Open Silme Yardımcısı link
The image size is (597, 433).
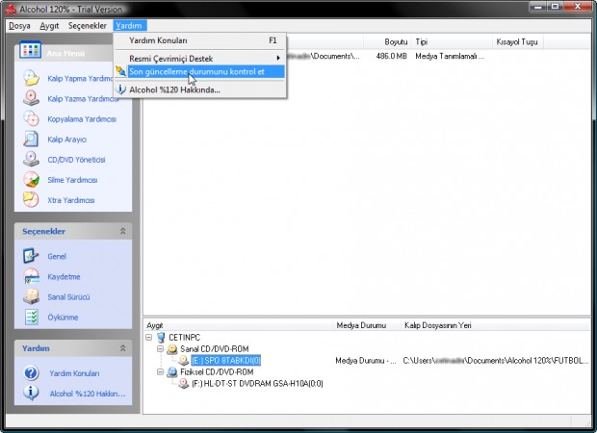72,180
